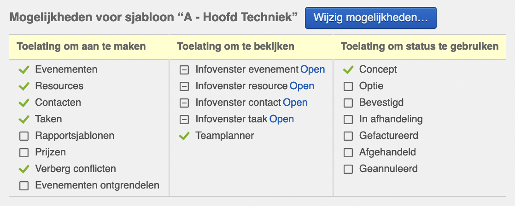Viewport: 515px width, 206px height.
Task: Toggle the Evenementen green checkmark
Action: [23, 70]
